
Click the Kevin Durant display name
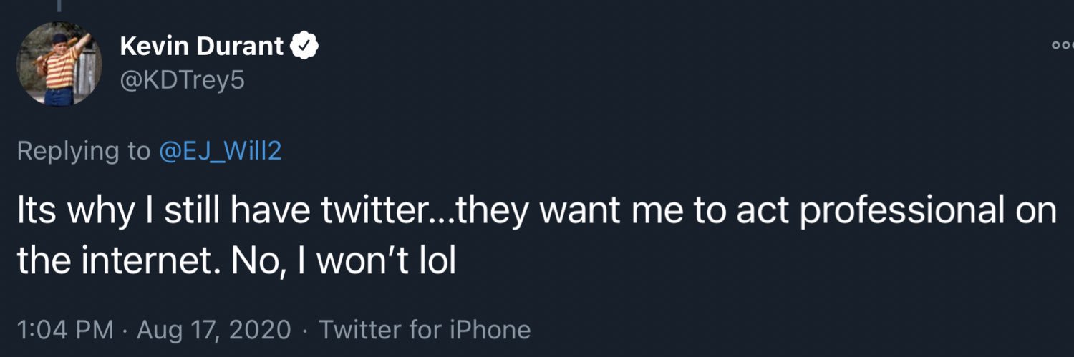pos(202,47)
